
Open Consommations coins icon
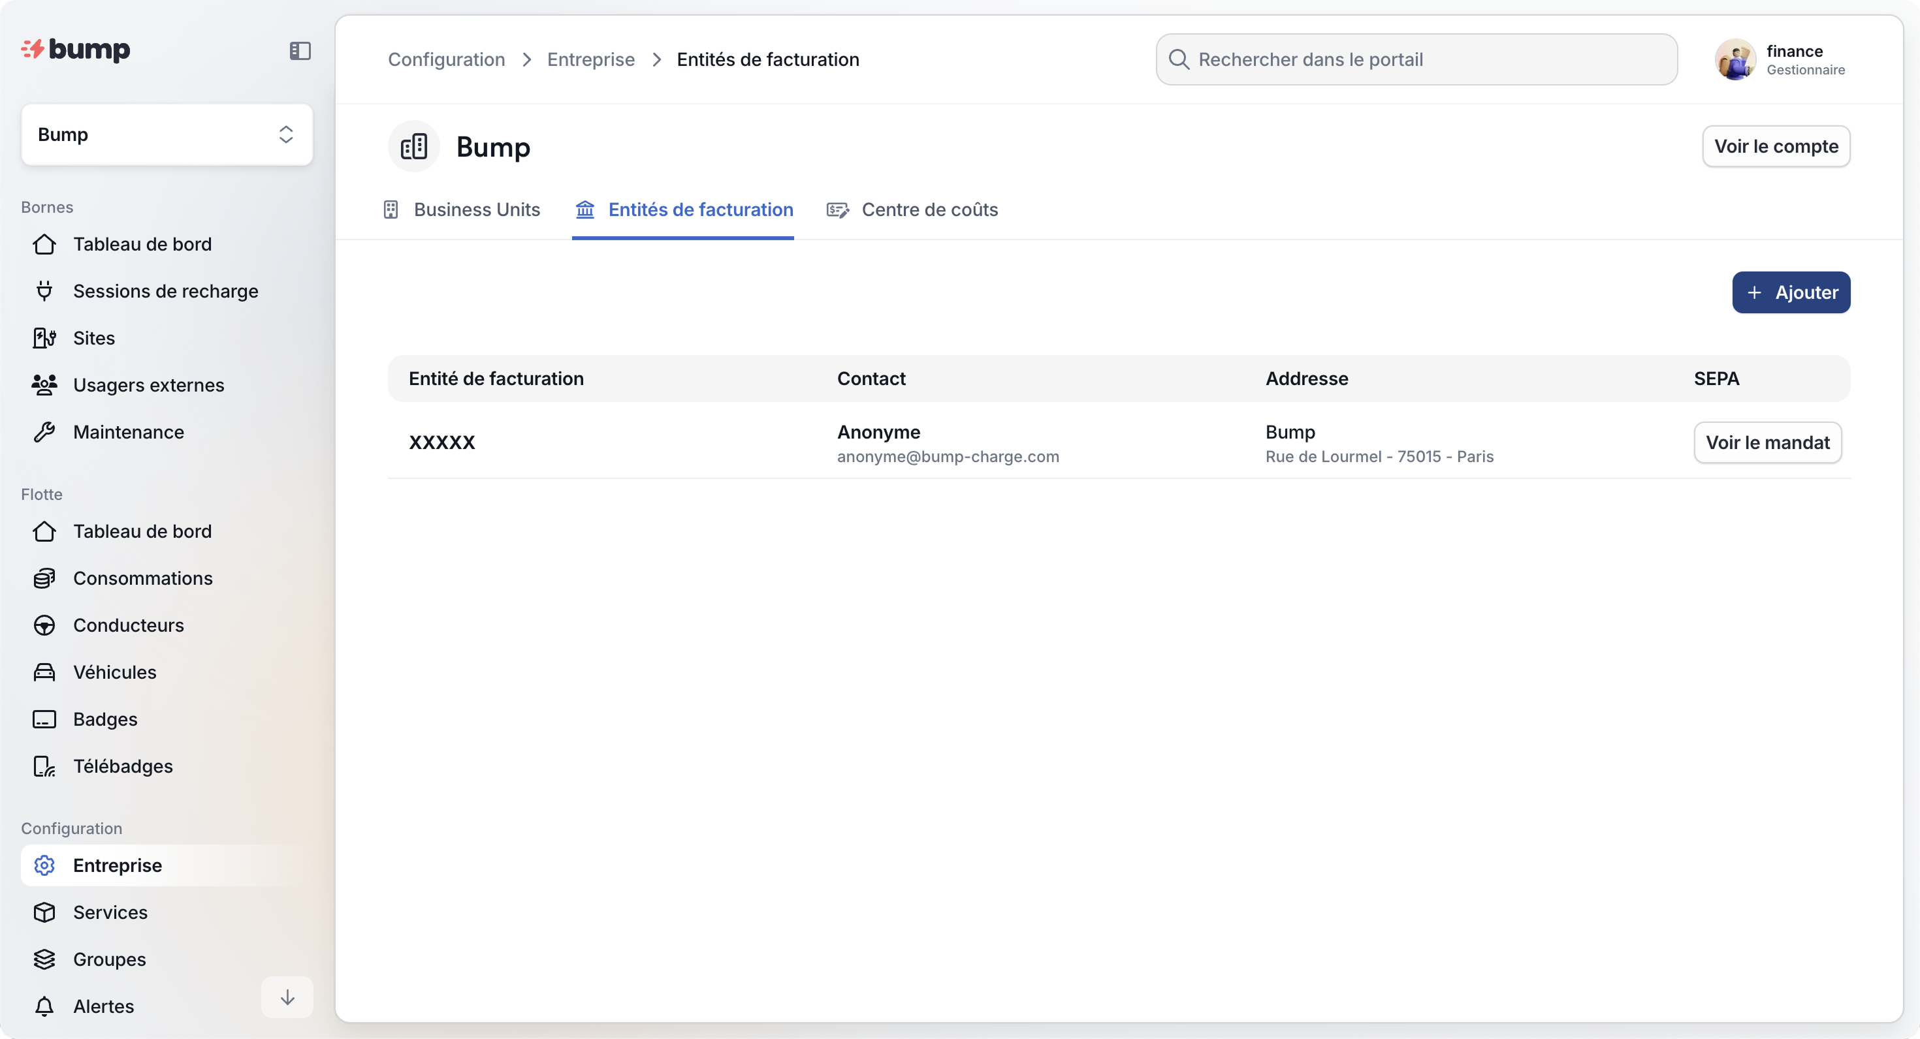coord(44,578)
